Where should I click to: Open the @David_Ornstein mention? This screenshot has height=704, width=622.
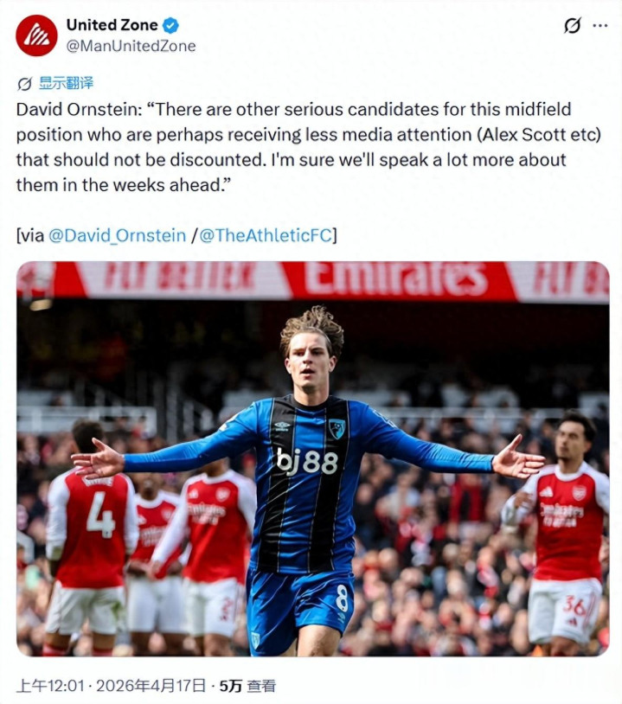tap(117, 235)
